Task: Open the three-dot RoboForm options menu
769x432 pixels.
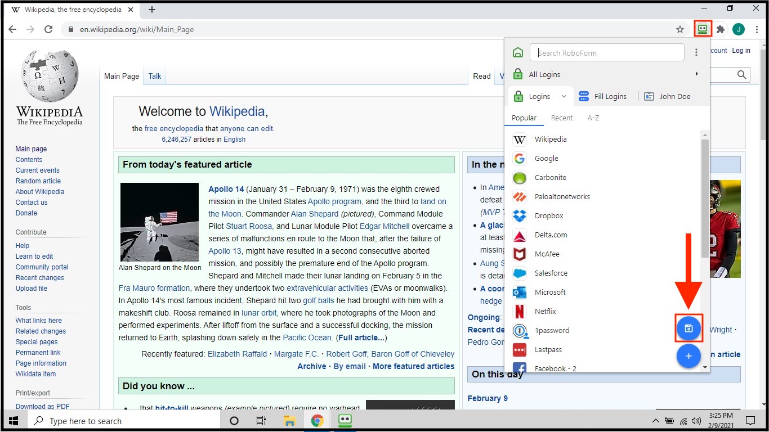Action: (x=696, y=52)
